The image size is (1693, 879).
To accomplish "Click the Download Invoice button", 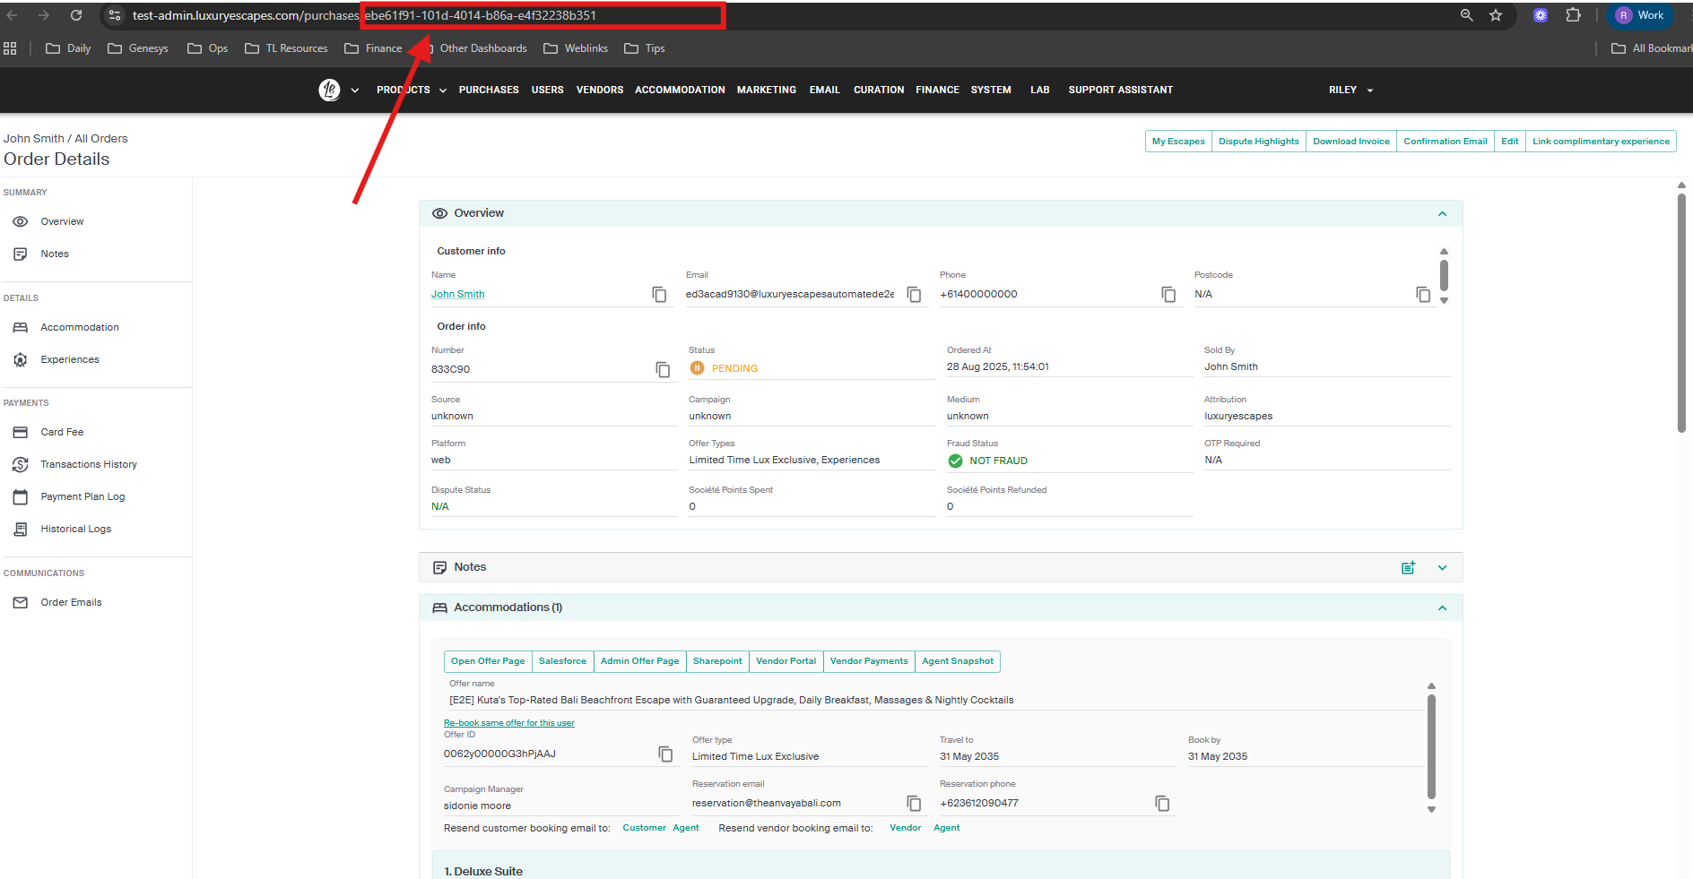I will click(x=1350, y=142).
